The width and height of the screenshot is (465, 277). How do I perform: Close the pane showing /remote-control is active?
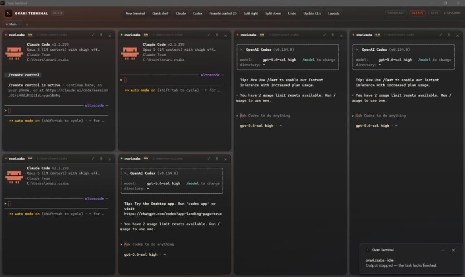tap(110, 35)
